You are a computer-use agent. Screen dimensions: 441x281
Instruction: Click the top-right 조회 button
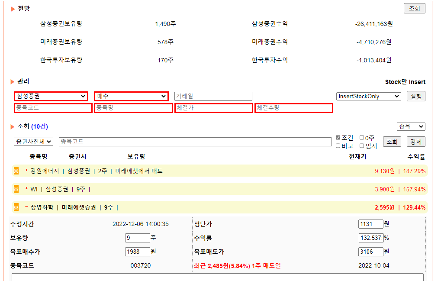click(414, 8)
